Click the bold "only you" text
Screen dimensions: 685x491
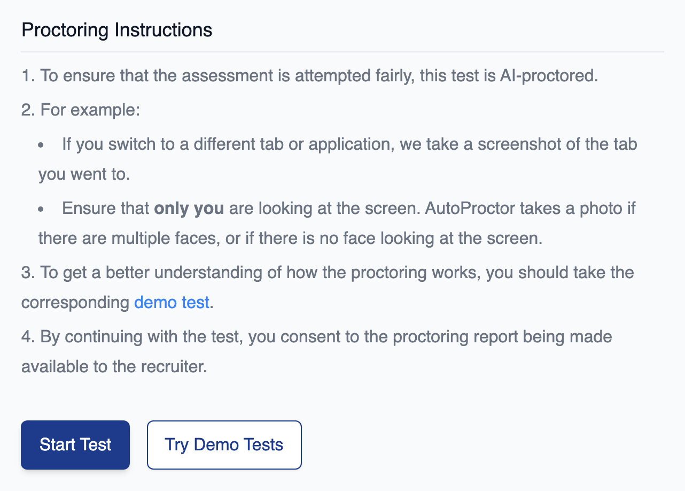(x=189, y=208)
